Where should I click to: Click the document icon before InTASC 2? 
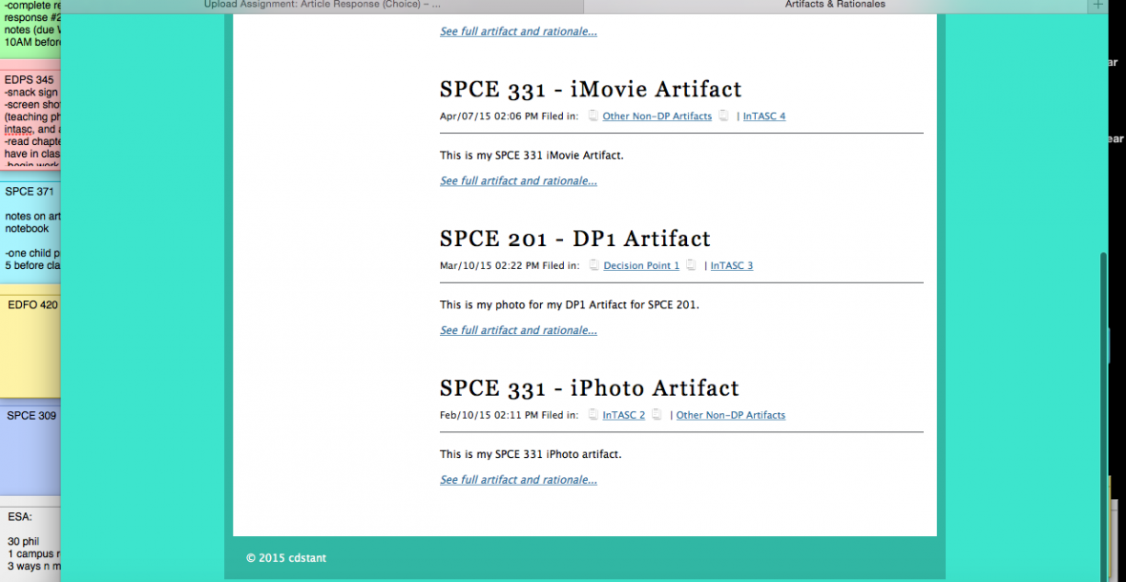tap(593, 416)
